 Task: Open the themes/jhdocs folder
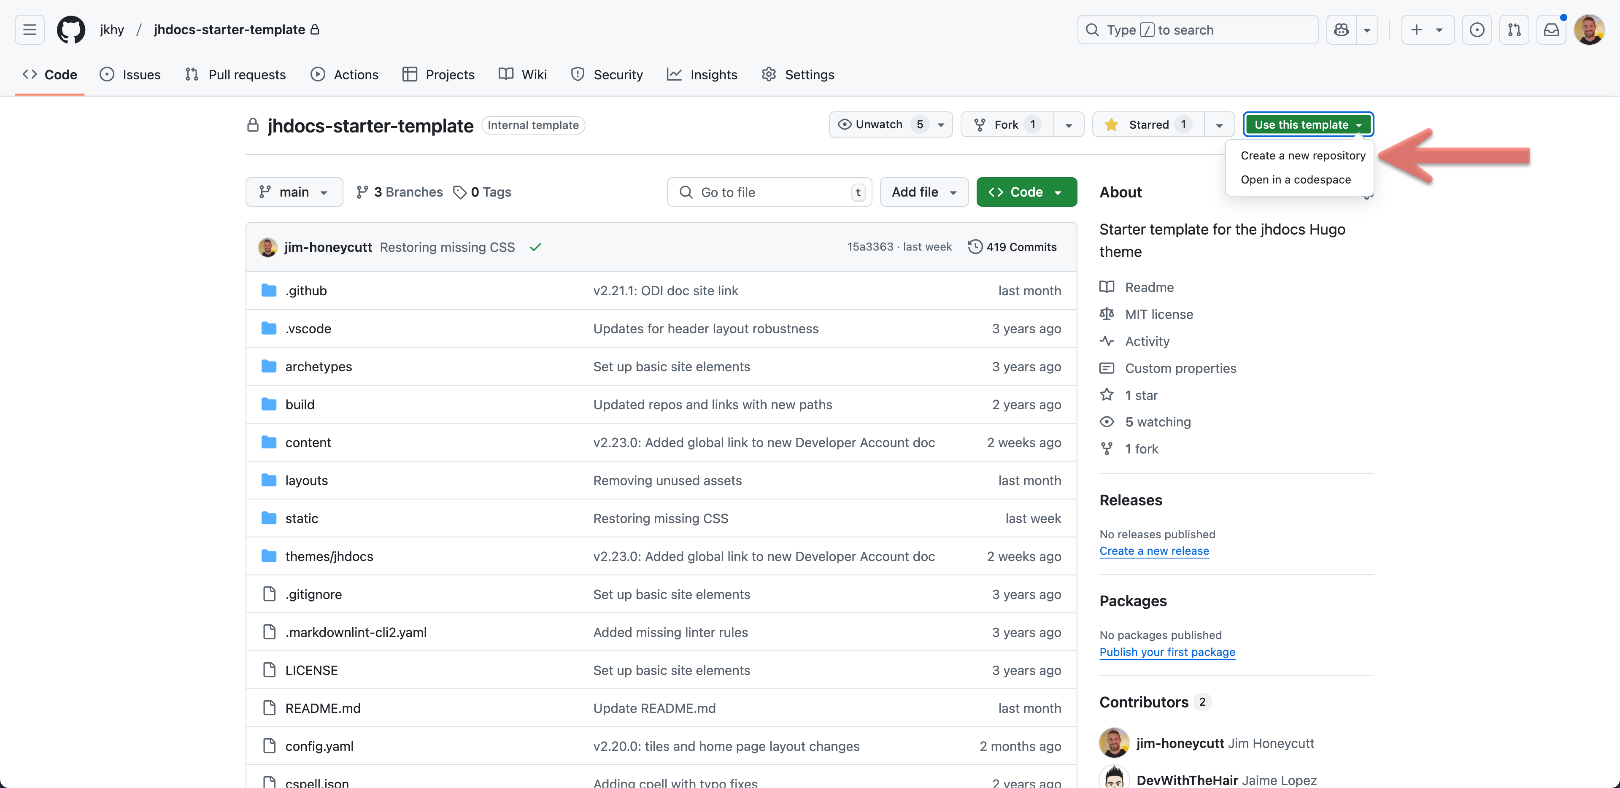click(x=329, y=556)
